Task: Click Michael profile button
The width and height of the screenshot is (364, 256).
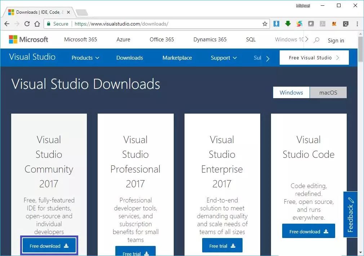Action: click(303, 6)
